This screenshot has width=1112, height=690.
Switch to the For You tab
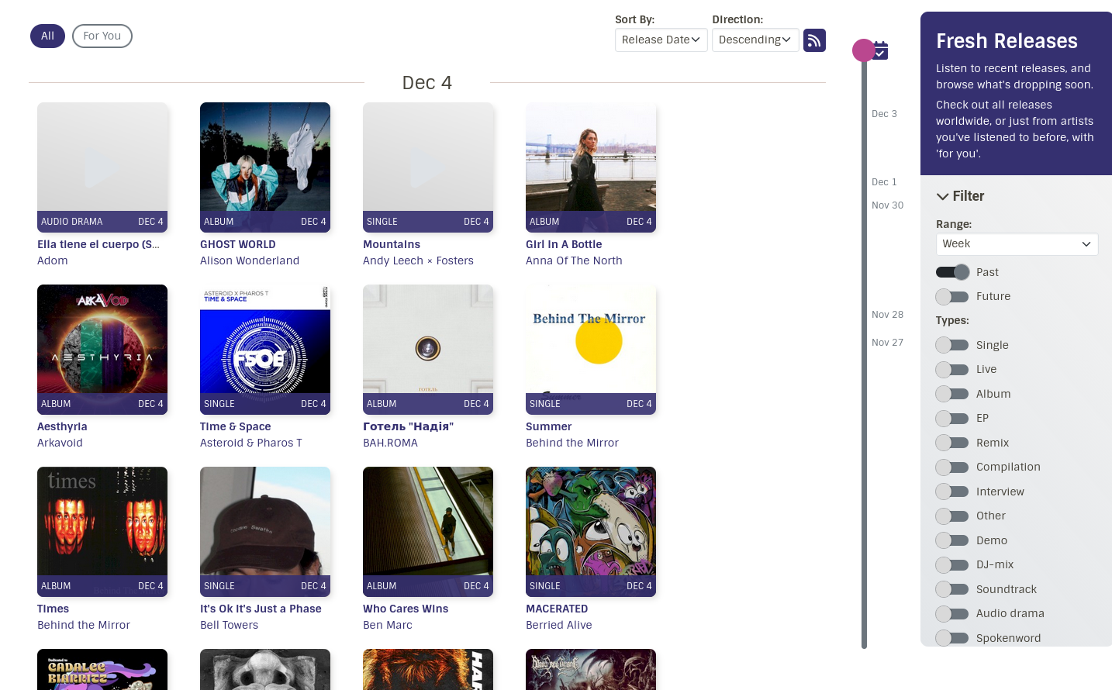pyautogui.click(x=102, y=36)
